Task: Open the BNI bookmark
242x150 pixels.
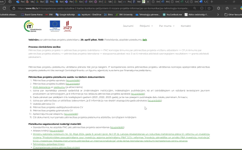Action: coord(49,15)
